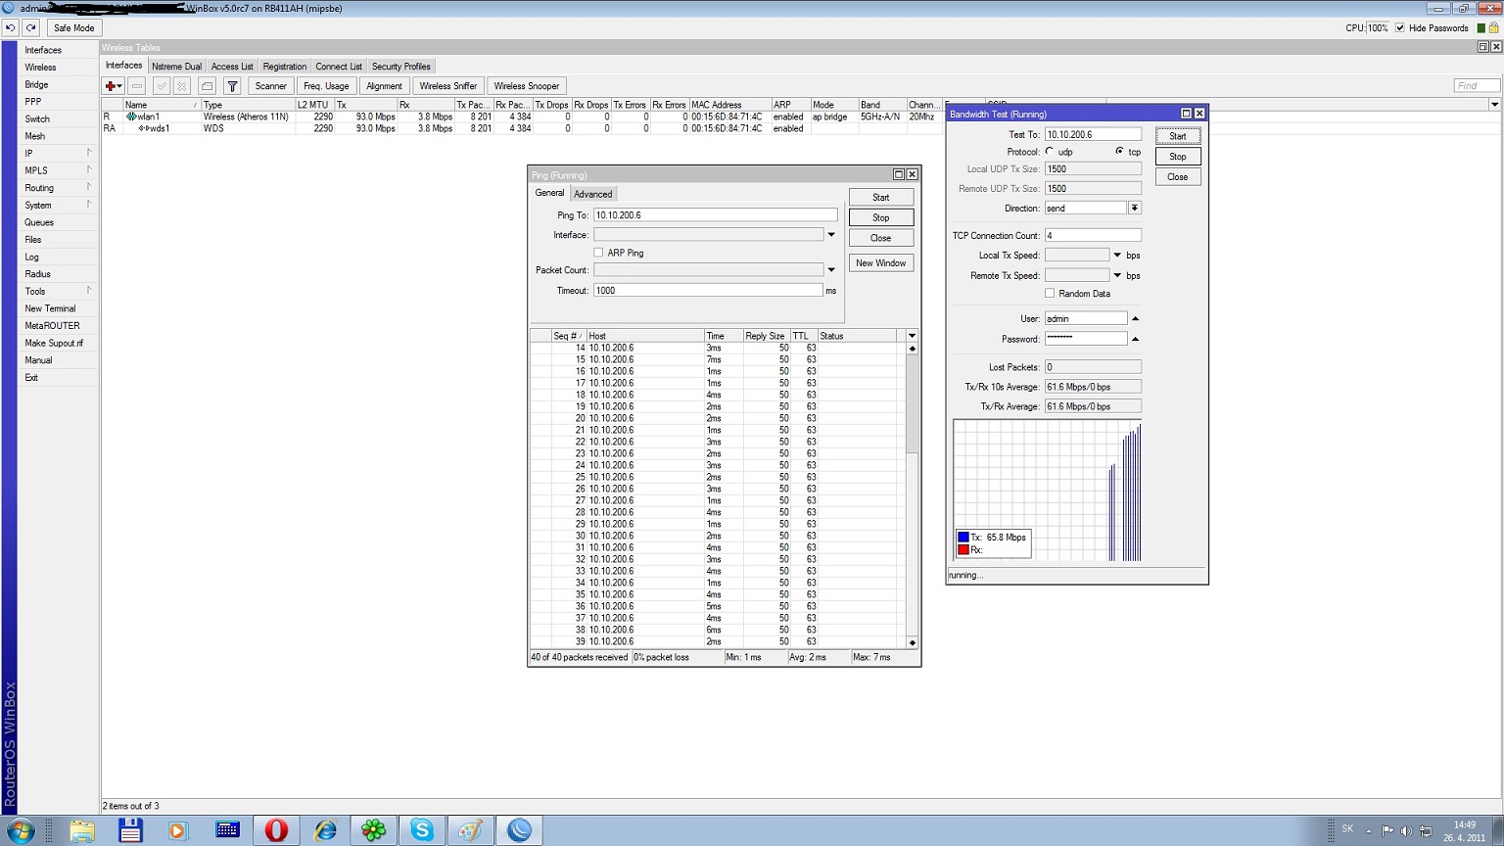Switch to the Nstreme Dual tab

[176, 67]
